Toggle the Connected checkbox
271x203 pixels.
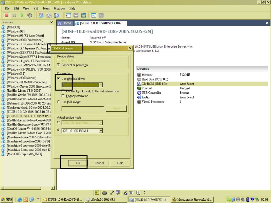click(x=58, y=61)
